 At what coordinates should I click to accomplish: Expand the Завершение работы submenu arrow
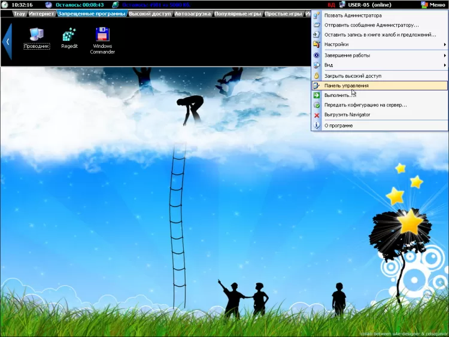(445, 55)
